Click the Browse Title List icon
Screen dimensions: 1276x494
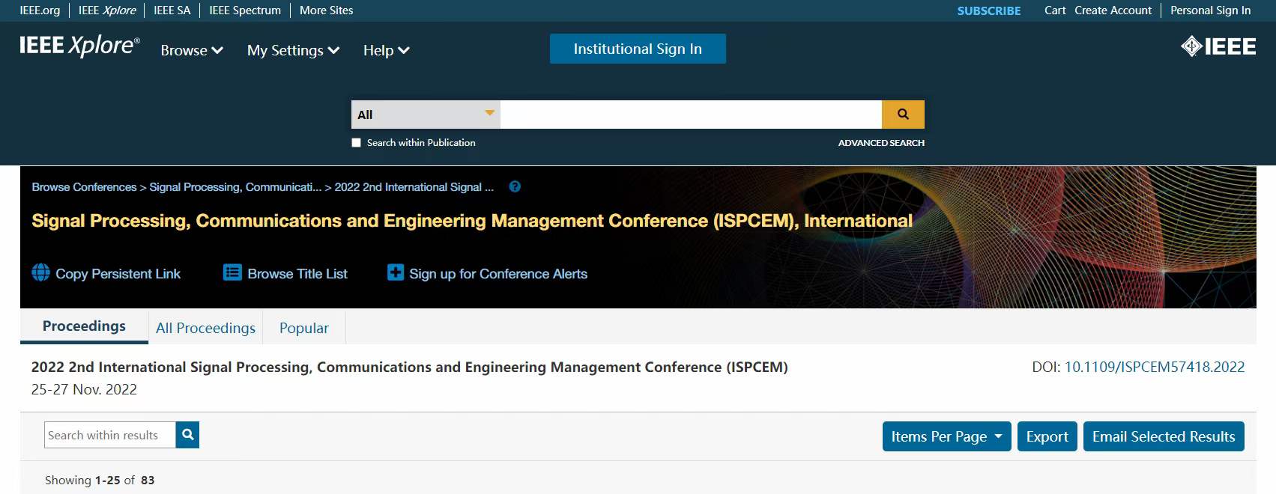232,272
